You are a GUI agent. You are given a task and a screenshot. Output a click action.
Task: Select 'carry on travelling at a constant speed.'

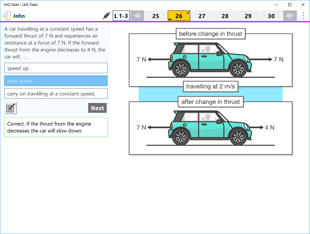(x=56, y=93)
